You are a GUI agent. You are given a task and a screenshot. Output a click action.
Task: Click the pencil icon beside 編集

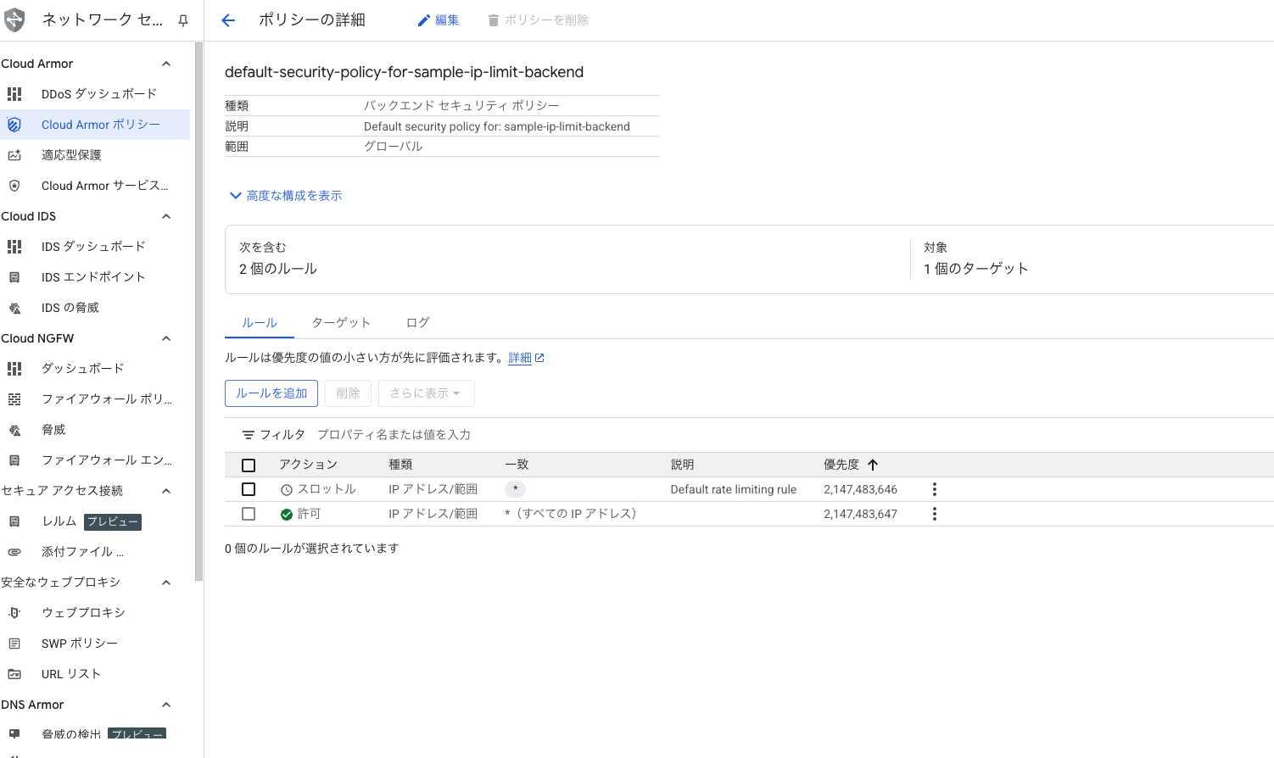[424, 20]
